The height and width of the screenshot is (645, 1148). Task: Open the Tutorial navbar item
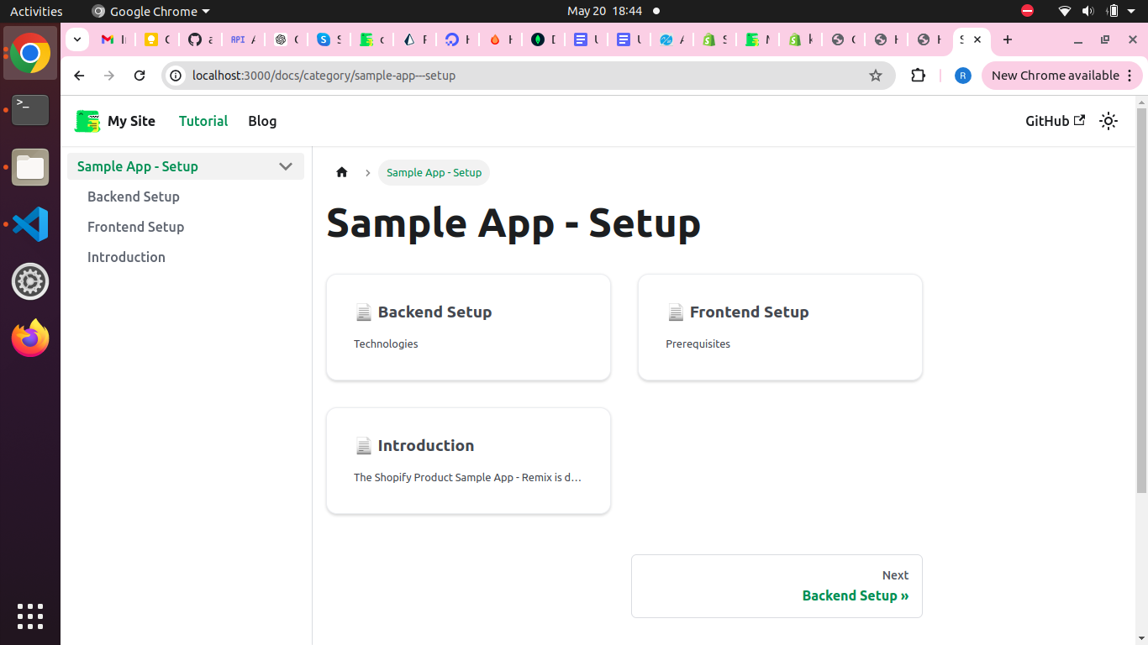203,121
